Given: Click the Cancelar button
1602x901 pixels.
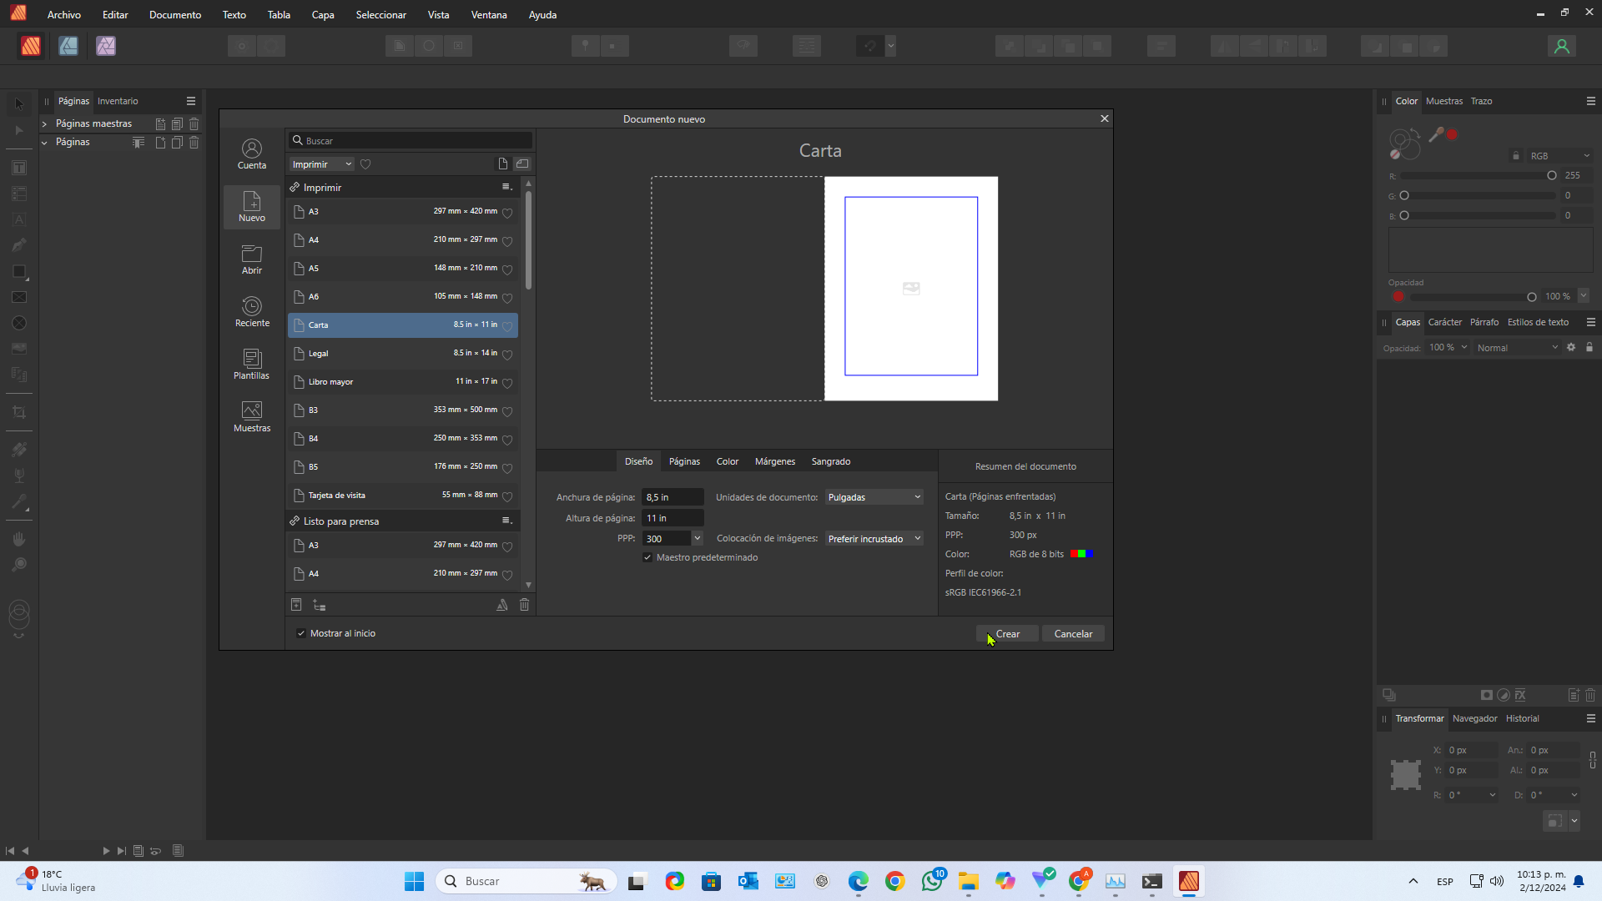Looking at the screenshot, I should pos(1073,634).
